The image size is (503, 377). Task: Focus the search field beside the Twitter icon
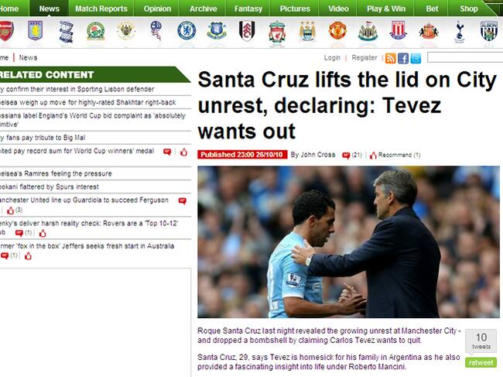tap(465, 57)
